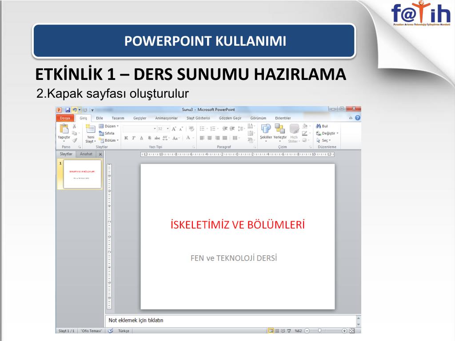Screen dimensions: 455x341
Task: Toggle text shadow (S) formatting
Action: [149, 138]
